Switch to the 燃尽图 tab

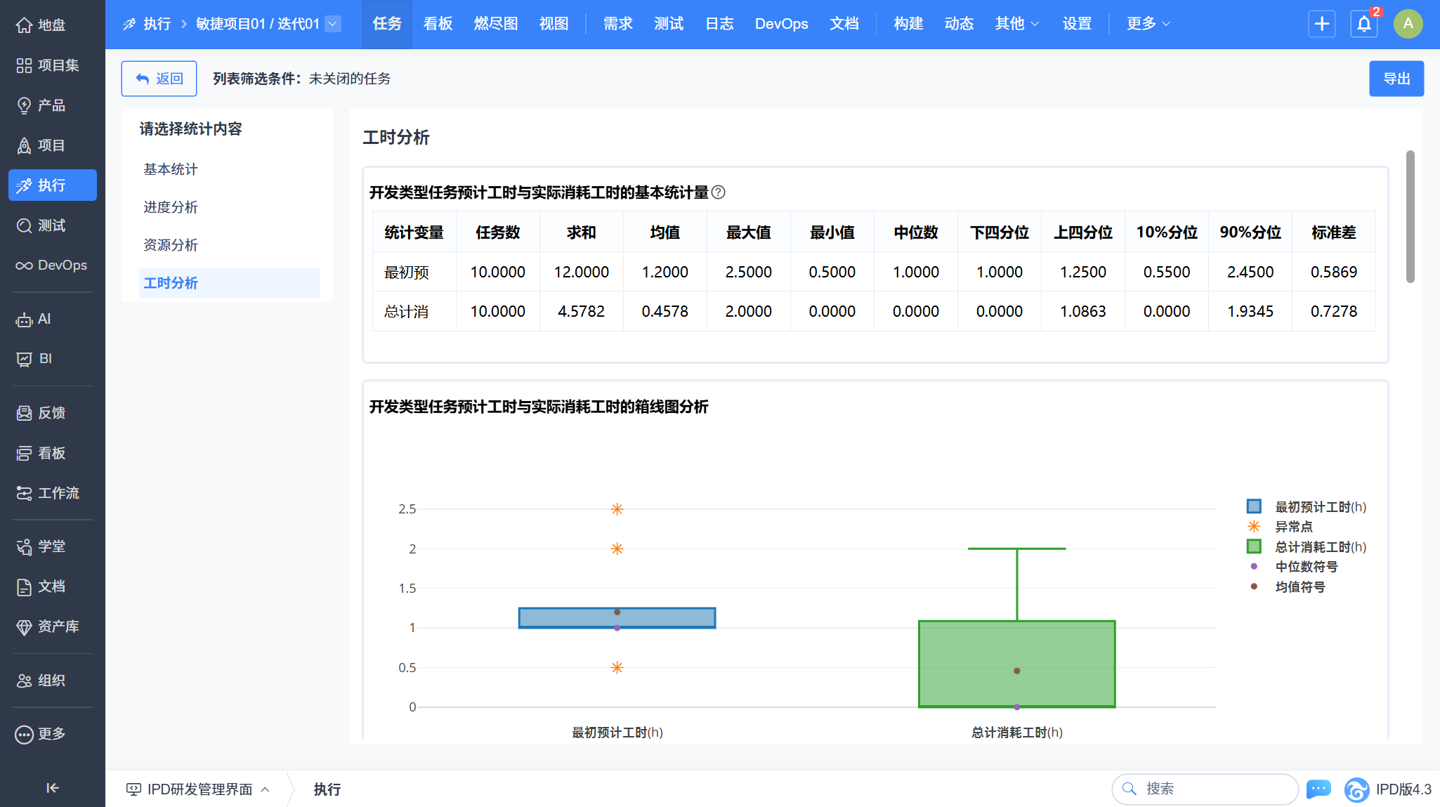coord(495,24)
